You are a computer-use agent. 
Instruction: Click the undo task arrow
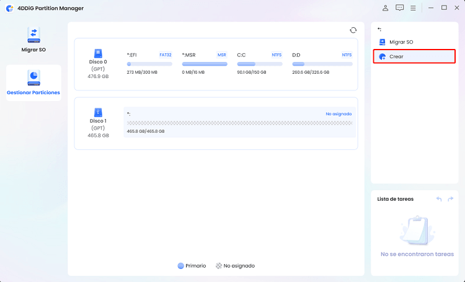439,199
